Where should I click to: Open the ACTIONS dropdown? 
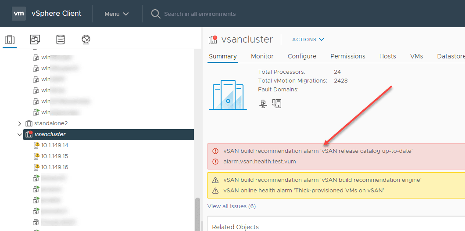[308, 40]
